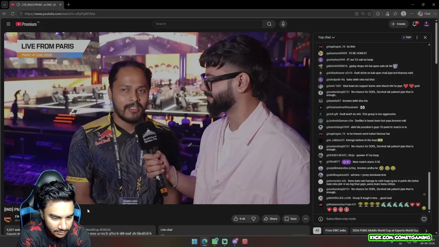
Task: Open the Windows Start menu
Action: [x=194, y=242]
